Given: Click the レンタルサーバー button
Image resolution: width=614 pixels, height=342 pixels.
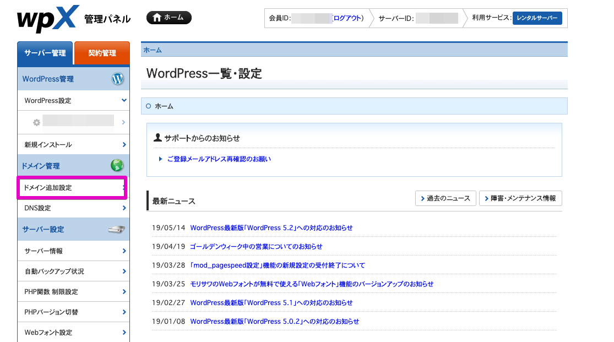Looking at the screenshot, I should [x=537, y=18].
